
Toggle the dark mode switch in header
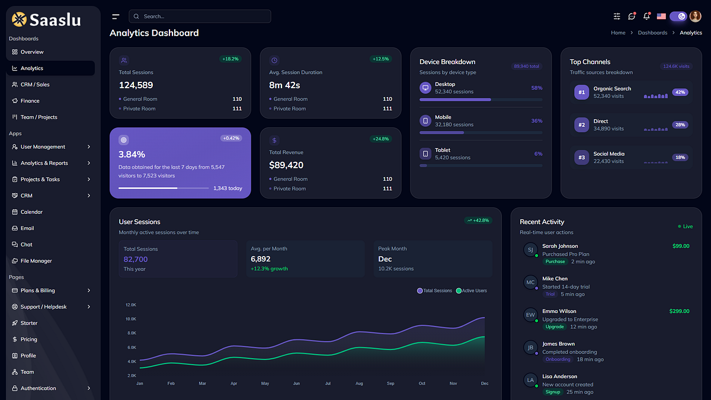click(678, 17)
